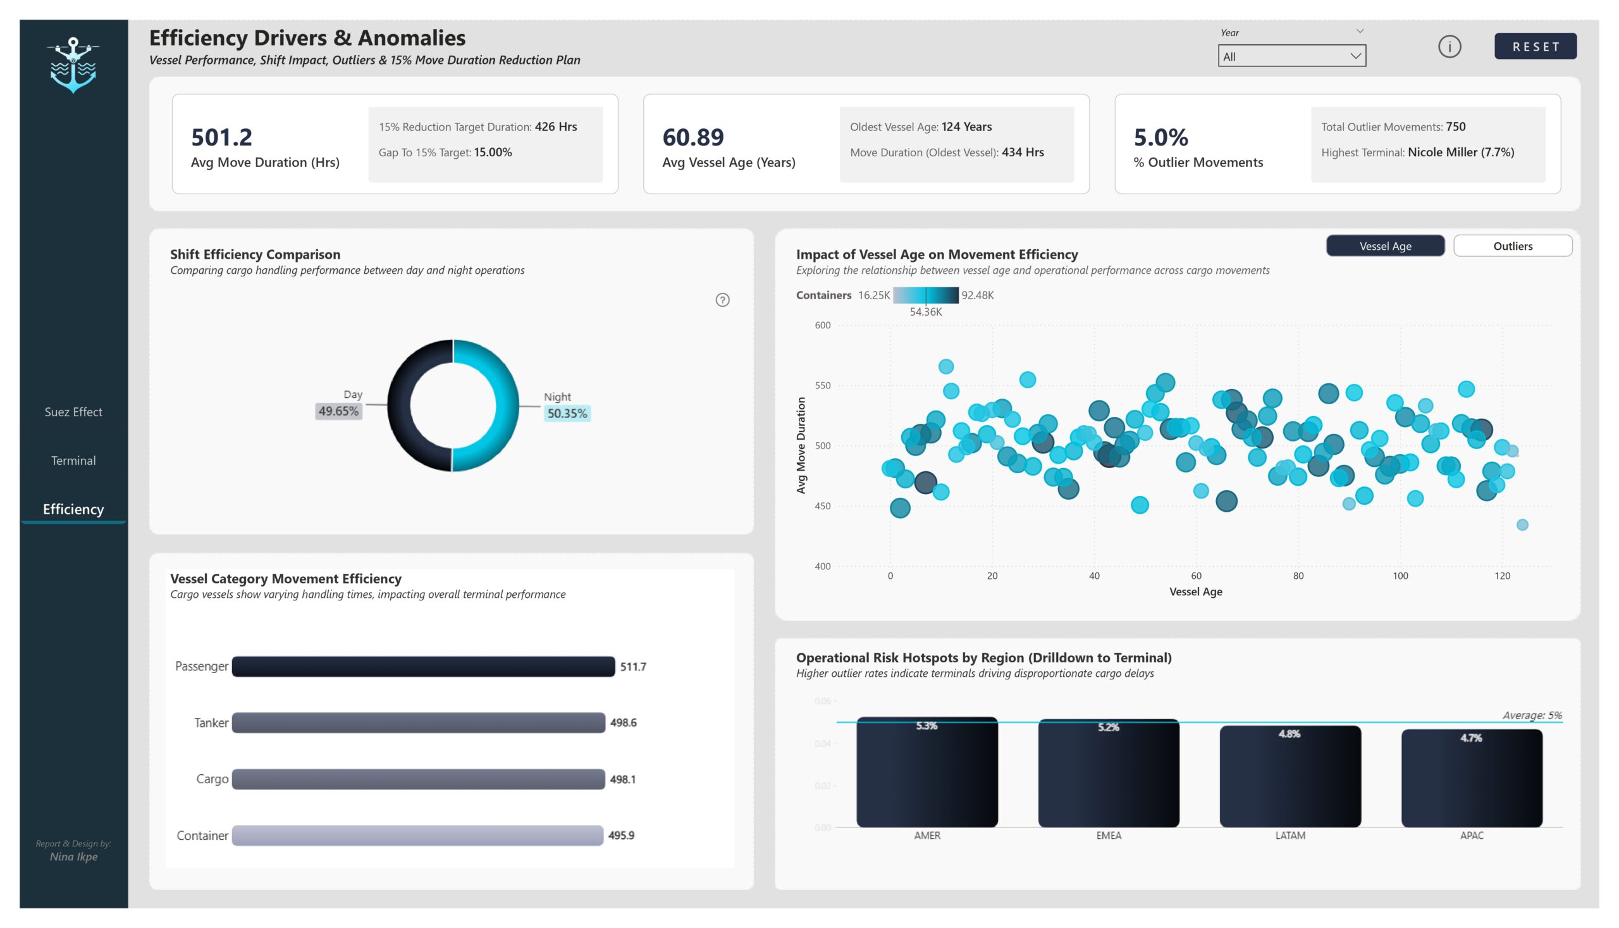Navigate to the Suez Effect page
The image size is (1619, 928).
[73, 412]
